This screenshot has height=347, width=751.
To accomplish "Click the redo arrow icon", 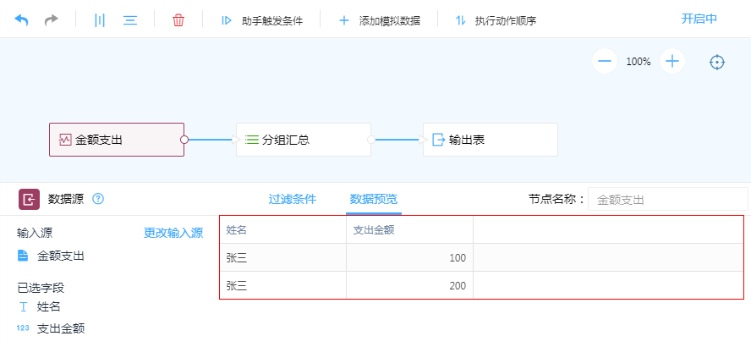I will pyautogui.click(x=52, y=19).
